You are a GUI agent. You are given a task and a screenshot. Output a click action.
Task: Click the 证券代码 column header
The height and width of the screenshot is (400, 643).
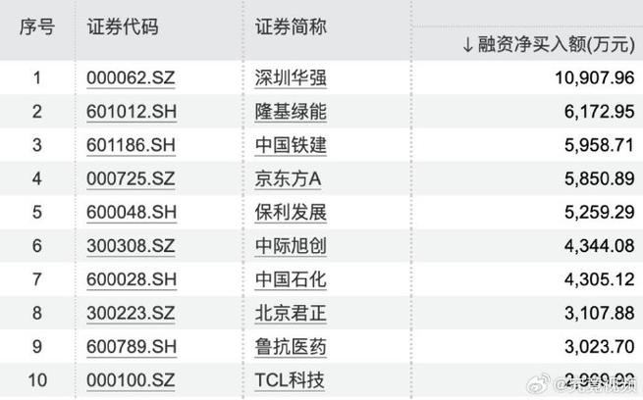[123, 27]
